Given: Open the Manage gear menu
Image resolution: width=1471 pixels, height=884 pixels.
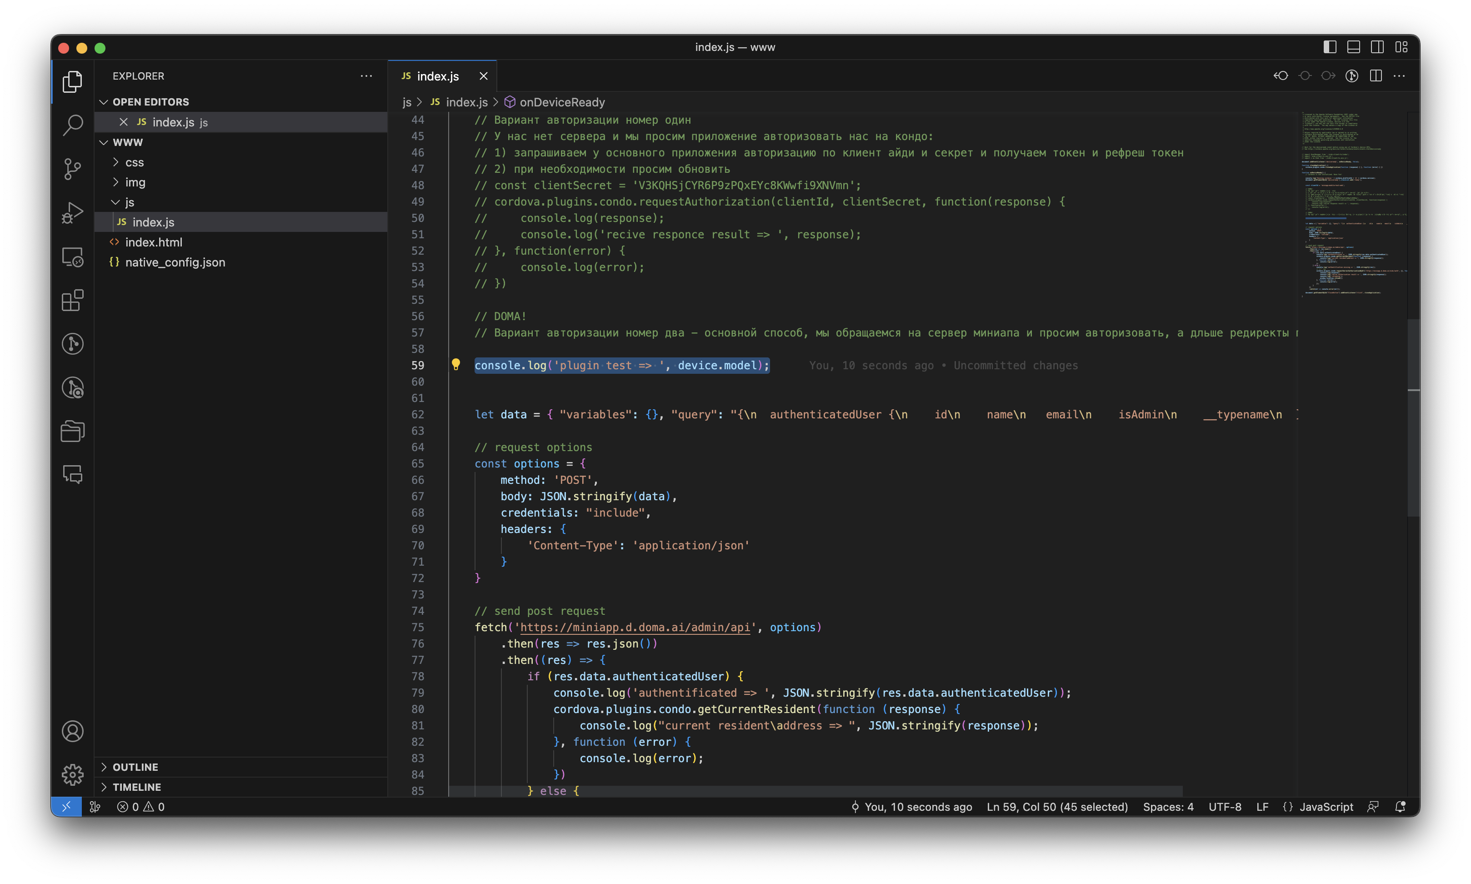Looking at the screenshot, I should [x=73, y=774].
